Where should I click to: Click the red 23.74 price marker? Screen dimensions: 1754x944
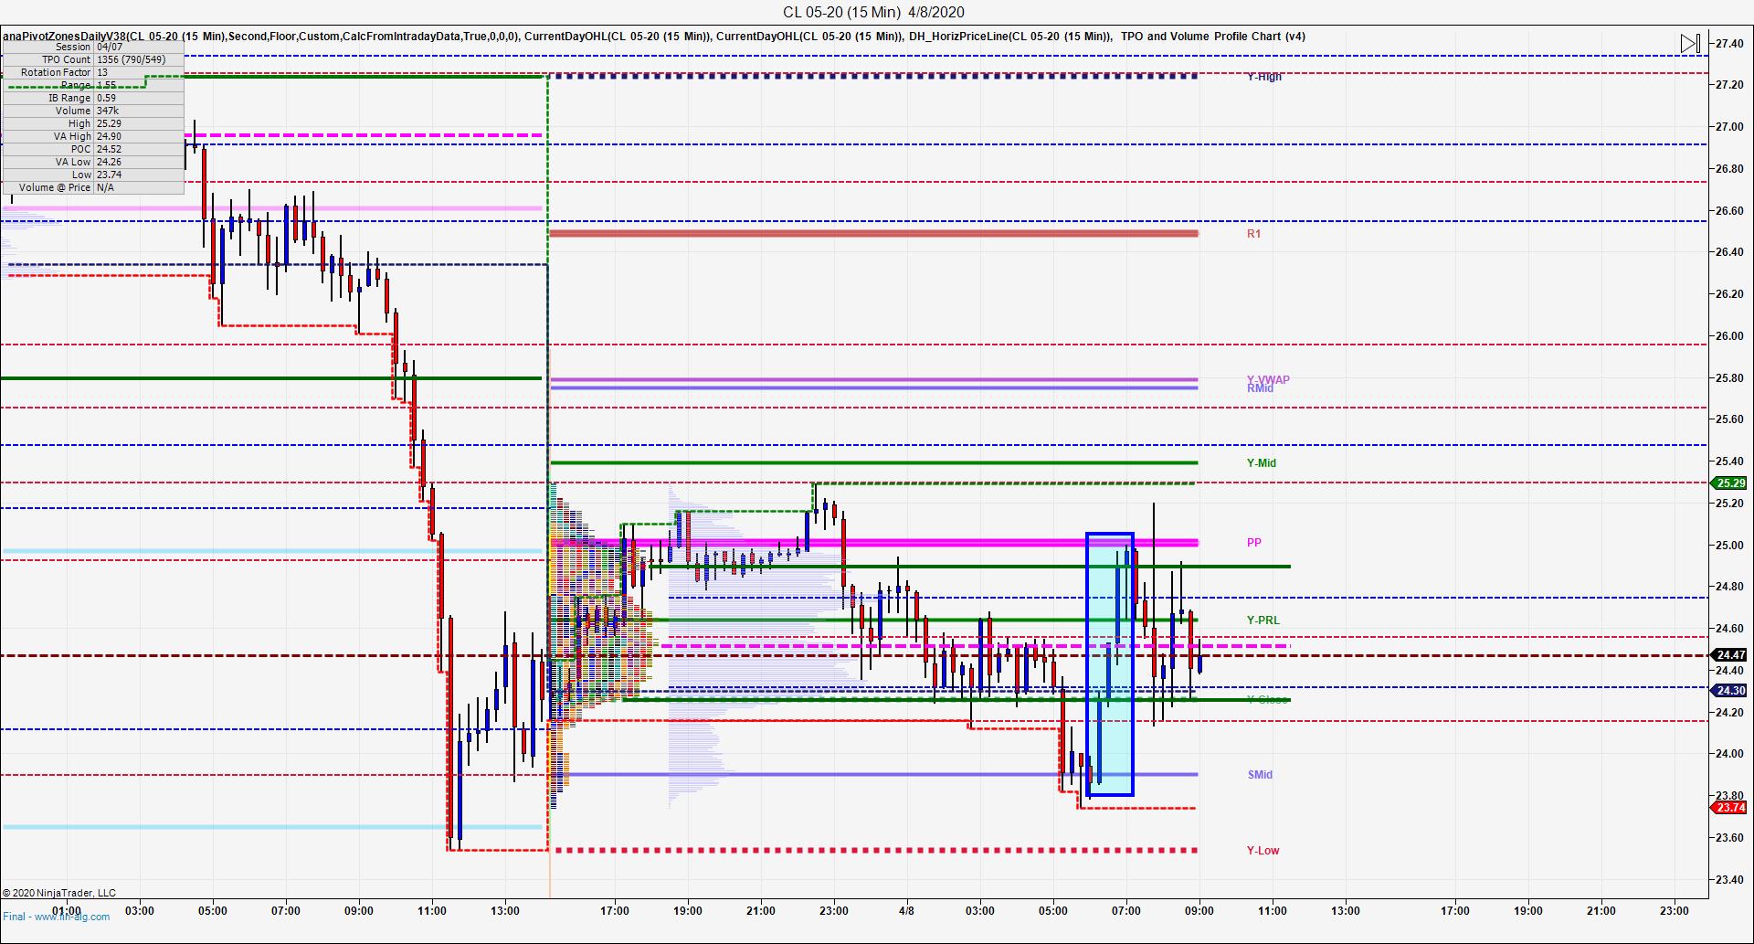(1729, 808)
